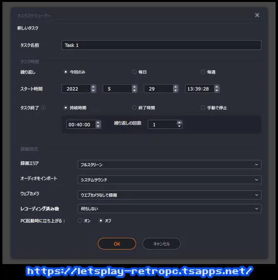Screen dimensions: 278x280
Task: Confirm the task with the OK button
Action: pyautogui.click(x=117, y=244)
